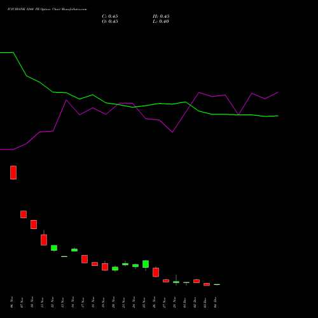Click the 20 Nov date label
This screenshot has height=318, width=318.
click(113, 302)
